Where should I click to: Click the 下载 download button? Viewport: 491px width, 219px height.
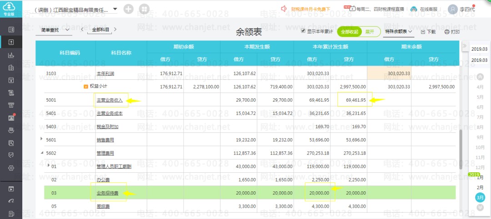click(428, 32)
